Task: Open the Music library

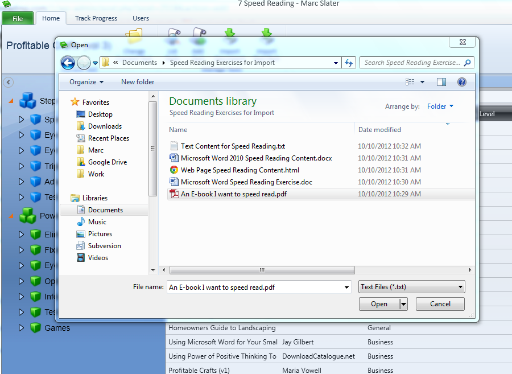Action: 97,222
